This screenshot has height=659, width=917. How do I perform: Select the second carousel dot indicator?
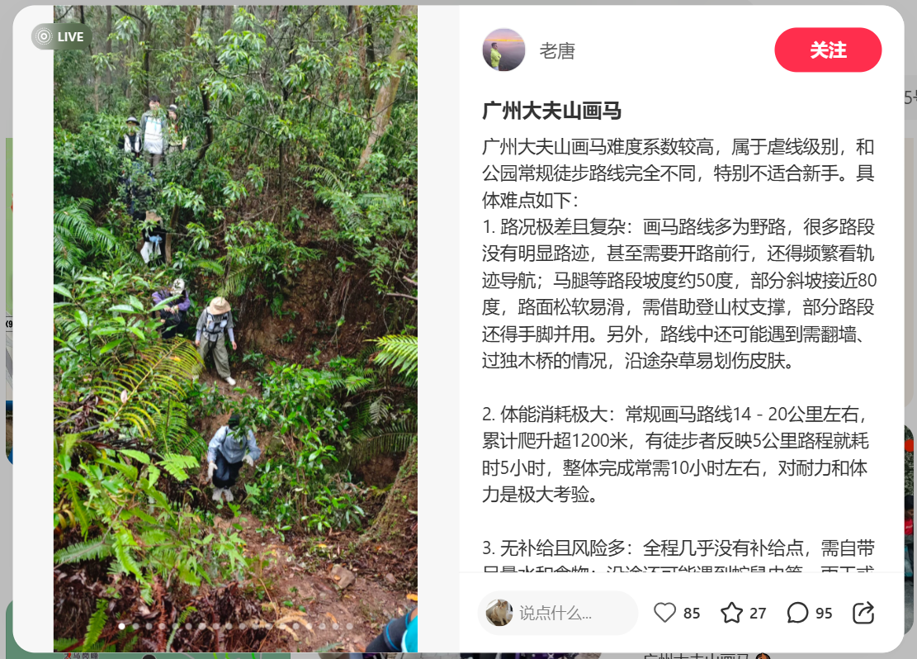[x=135, y=626]
